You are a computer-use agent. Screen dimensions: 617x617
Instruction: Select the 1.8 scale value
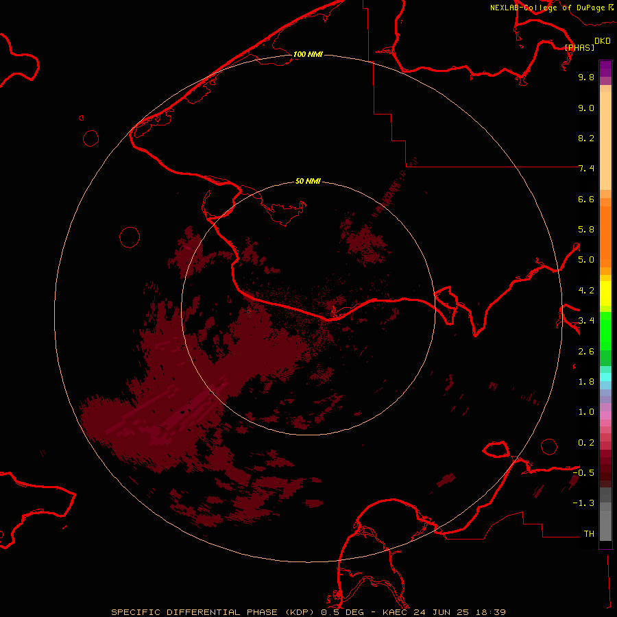click(x=586, y=382)
